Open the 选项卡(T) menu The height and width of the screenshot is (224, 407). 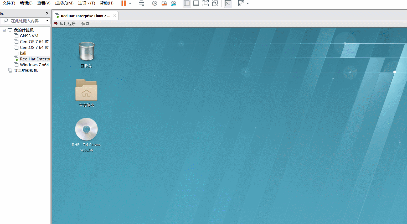(86, 3)
